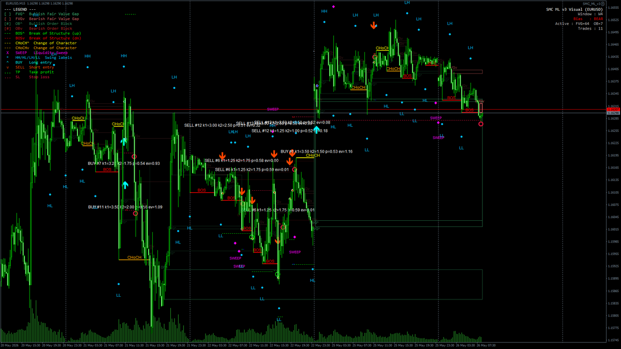Click the orange sell arrow above 'SELL #6 ... ev=0.00'
Screen dimensions: 621x349
[222, 155]
